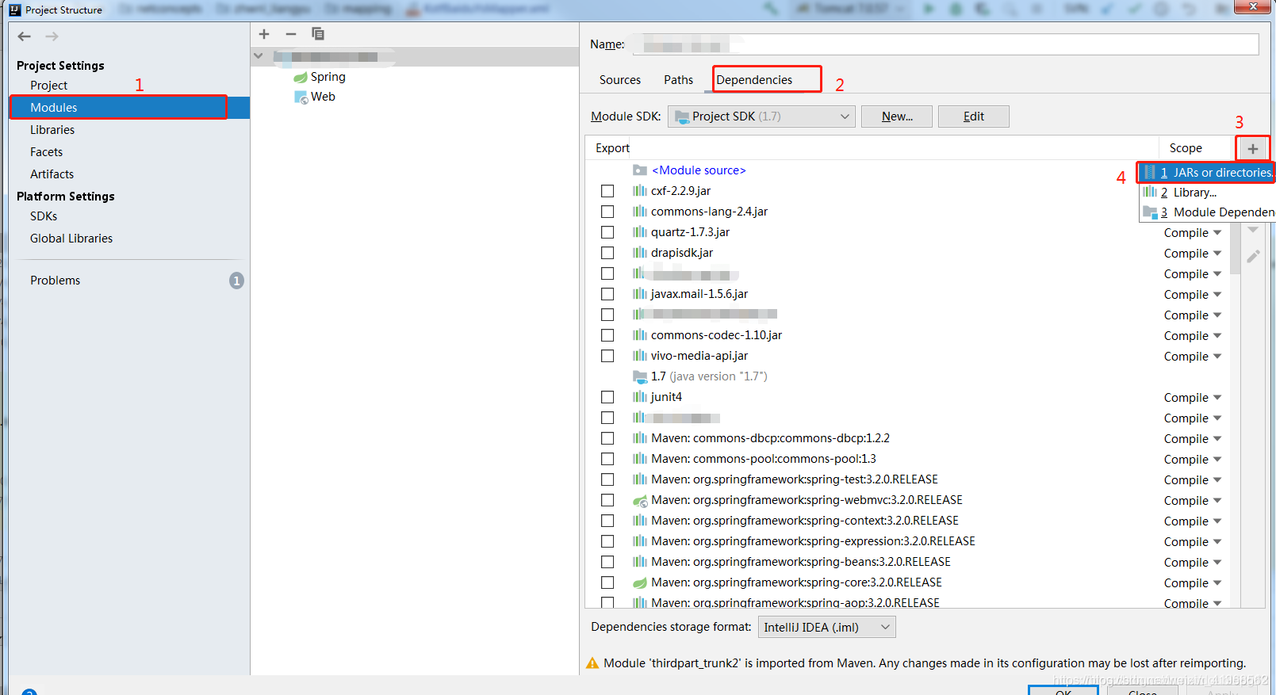The height and width of the screenshot is (695, 1276).
Task: Click the add dependency plus button
Action: coord(1253,148)
